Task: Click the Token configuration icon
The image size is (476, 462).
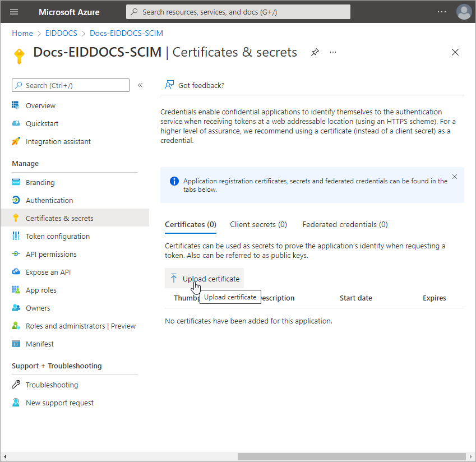Action: click(x=16, y=236)
